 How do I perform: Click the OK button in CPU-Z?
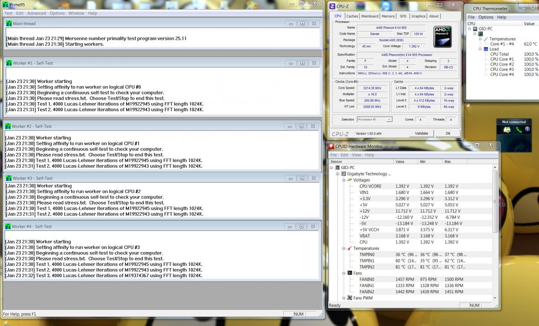point(448,133)
